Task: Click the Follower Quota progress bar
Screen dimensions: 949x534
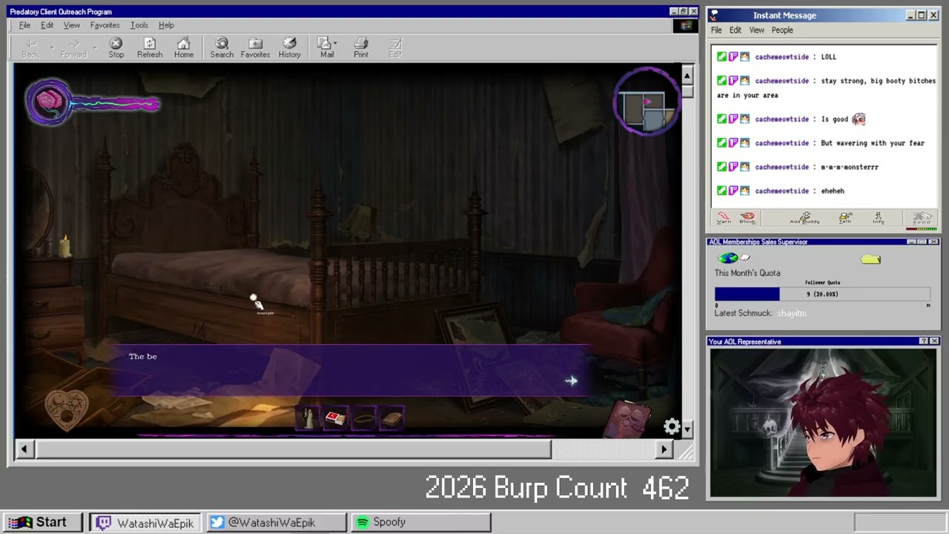Action: 822,294
